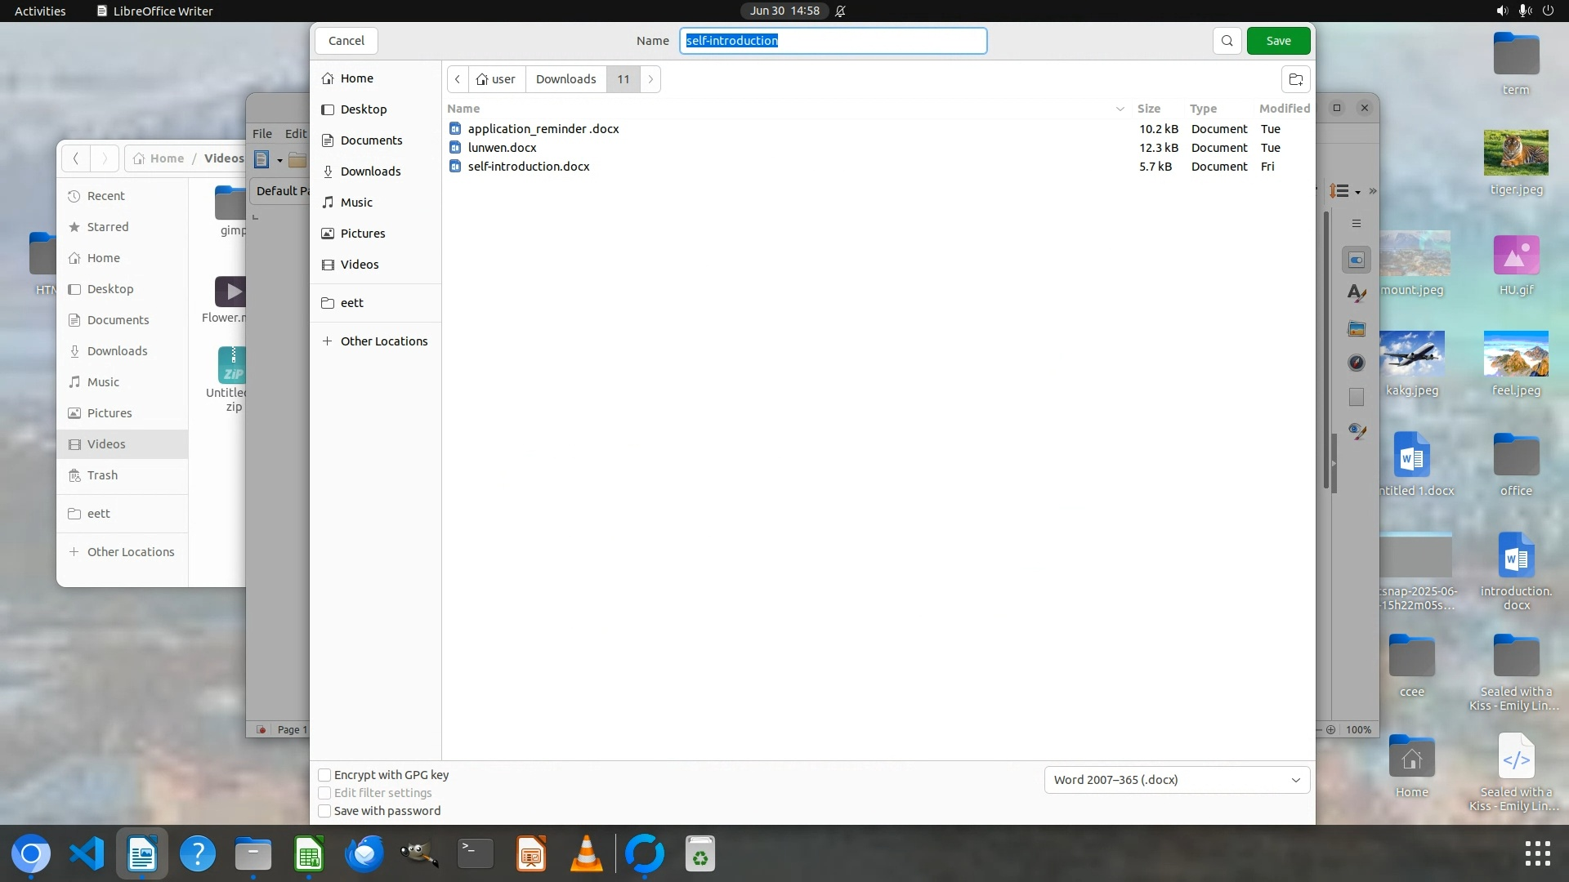Select the self-introduction.docx file
Image resolution: width=1569 pixels, height=882 pixels.
(x=528, y=167)
